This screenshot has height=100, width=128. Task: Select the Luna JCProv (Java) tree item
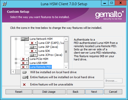(50, 55)
